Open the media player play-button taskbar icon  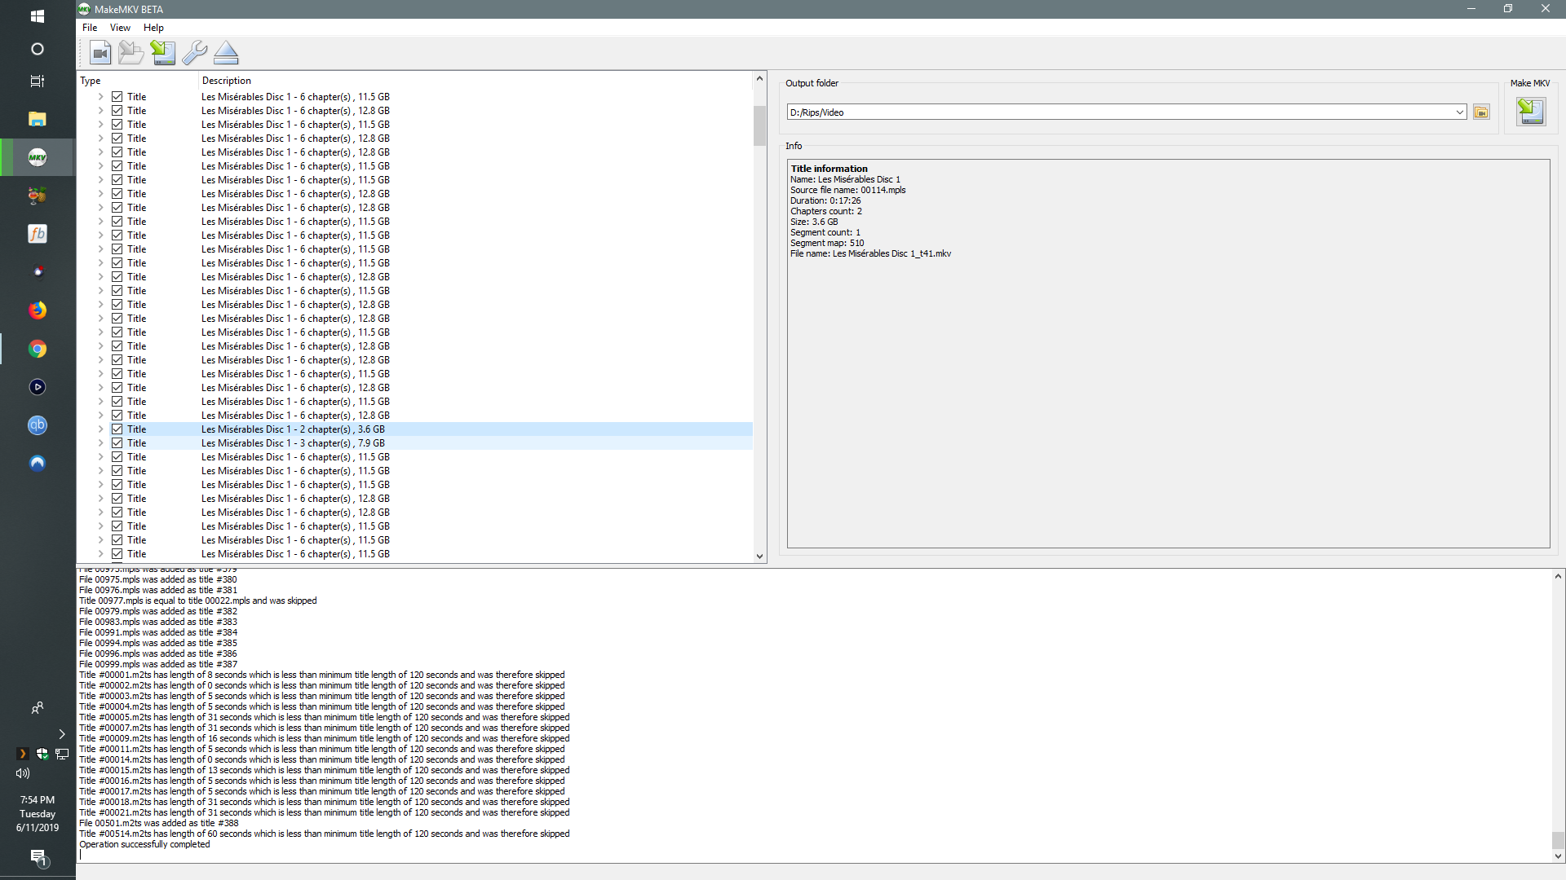[38, 387]
